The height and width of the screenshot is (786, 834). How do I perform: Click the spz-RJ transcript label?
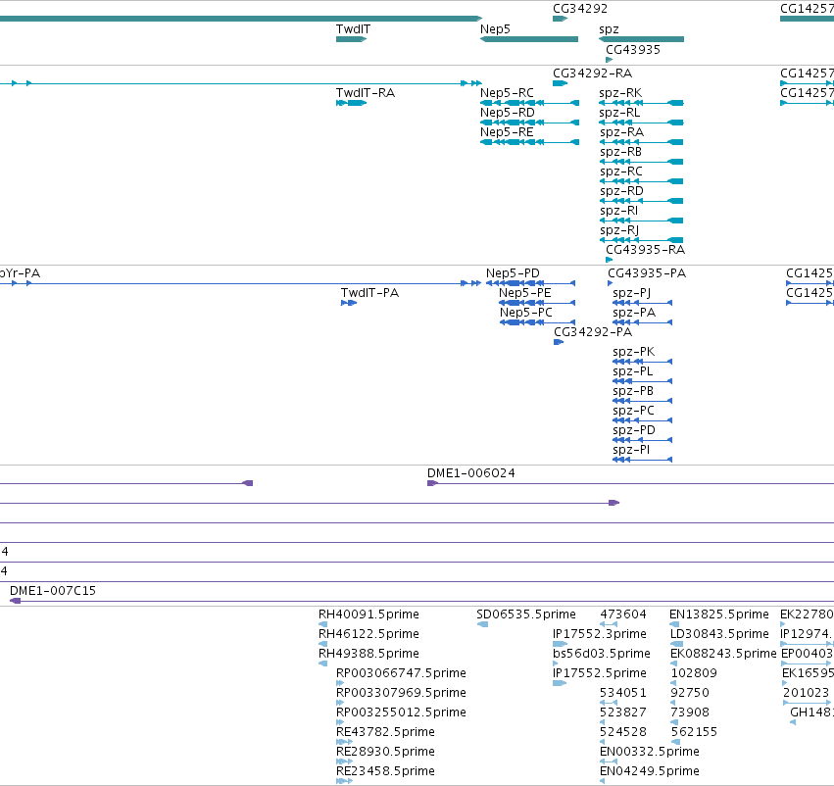coord(619,230)
